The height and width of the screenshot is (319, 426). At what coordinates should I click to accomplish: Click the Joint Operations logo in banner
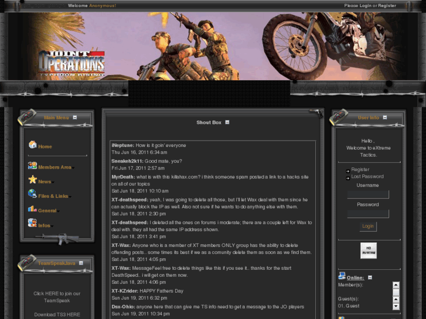tap(71, 64)
